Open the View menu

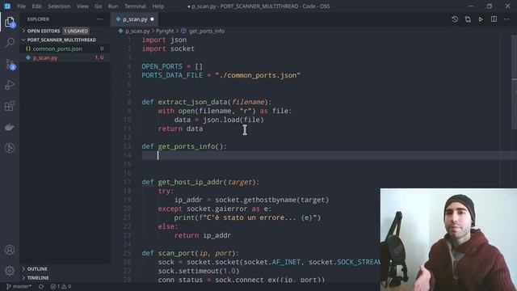click(82, 6)
